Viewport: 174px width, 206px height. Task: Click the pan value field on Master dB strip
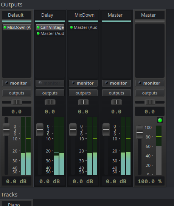(x=117, y=112)
